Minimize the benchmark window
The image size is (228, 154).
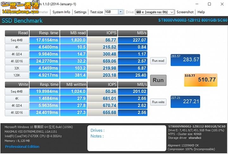coord(197,4)
